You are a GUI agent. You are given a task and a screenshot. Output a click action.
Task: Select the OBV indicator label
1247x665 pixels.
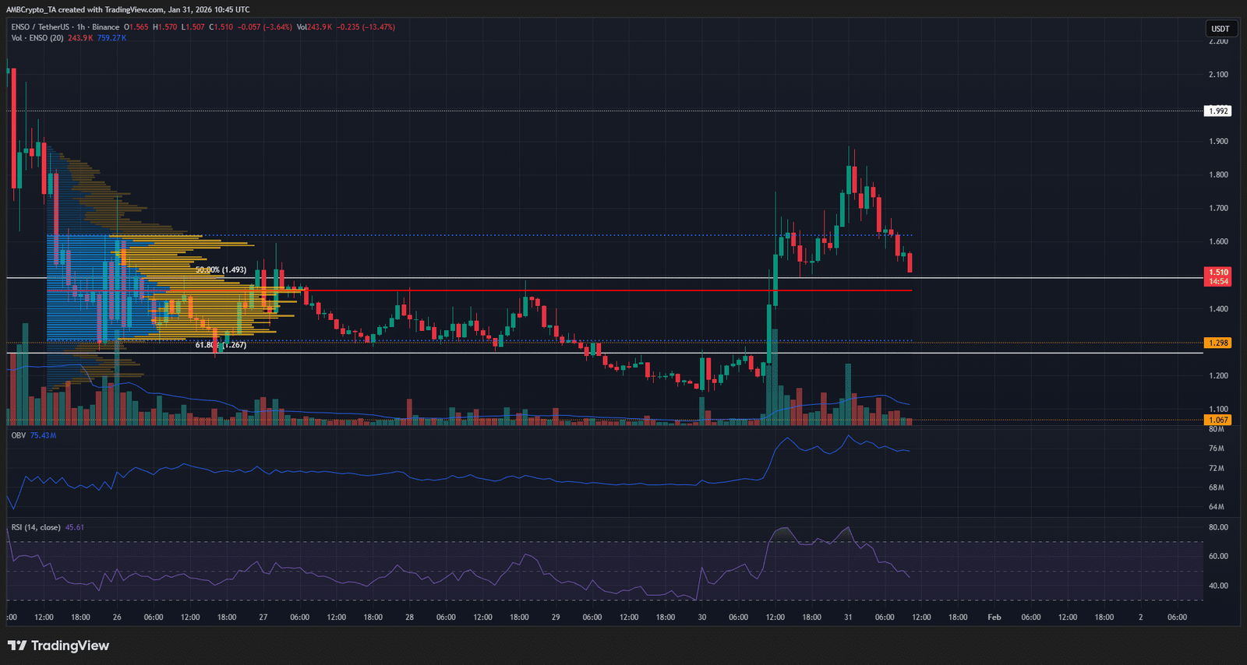(x=18, y=435)
